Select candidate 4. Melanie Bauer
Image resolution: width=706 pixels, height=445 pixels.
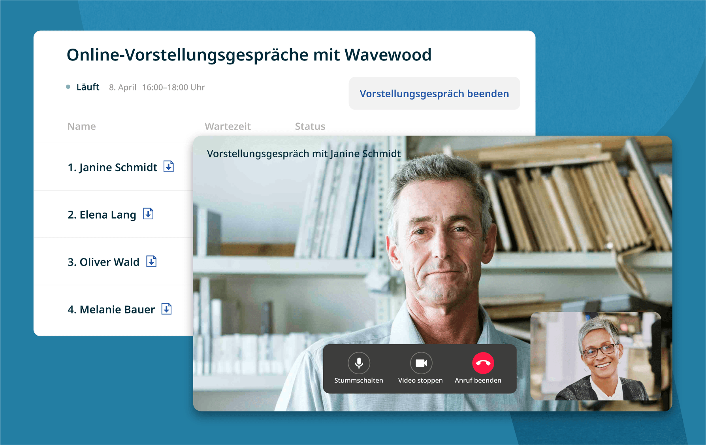point(111,309)
